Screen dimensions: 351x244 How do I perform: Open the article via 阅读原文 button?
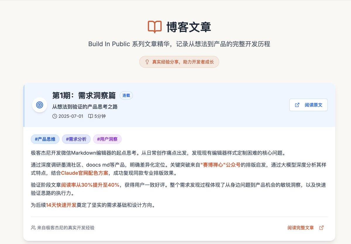(308, 105)
